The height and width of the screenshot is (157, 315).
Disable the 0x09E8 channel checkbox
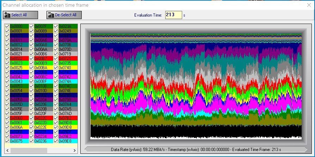56,141
